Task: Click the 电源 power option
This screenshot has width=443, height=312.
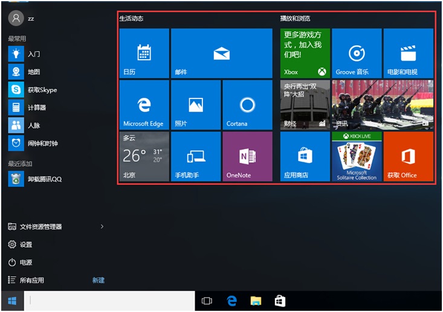Action: [x=25, y=263]
